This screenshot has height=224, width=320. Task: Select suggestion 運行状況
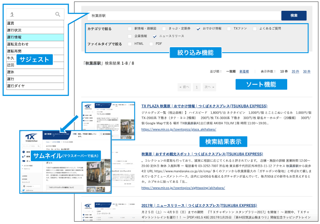tap(35, 30)
